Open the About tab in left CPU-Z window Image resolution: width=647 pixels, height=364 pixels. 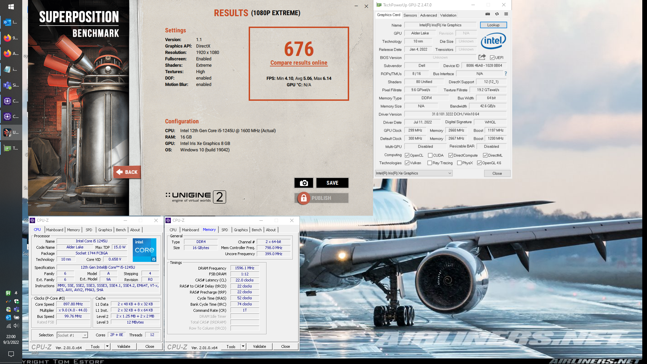135,230
